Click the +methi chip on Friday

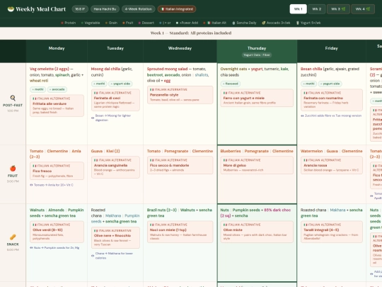(308, 84)
